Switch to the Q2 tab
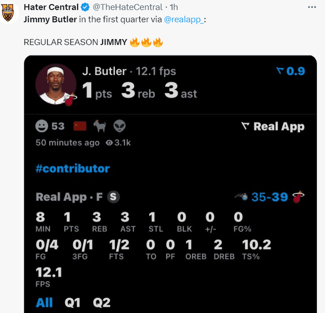This screenshot has width=325, height=313. (102, 303)
